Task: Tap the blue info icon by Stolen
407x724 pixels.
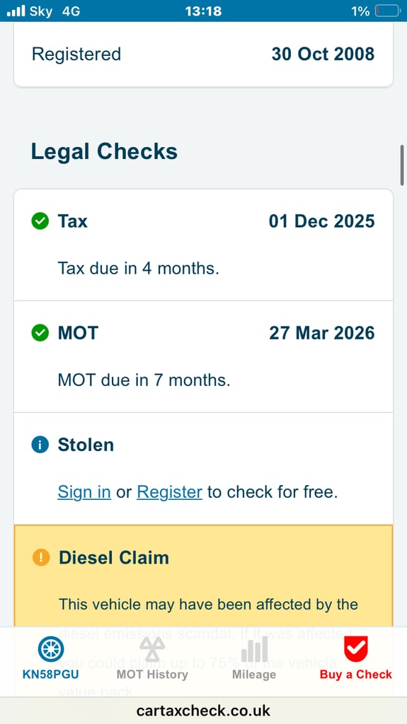Action: (40, 445)
